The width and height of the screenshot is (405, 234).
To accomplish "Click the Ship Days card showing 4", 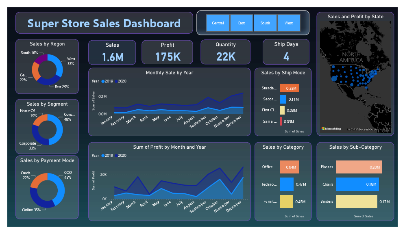I will click(286, 52).
